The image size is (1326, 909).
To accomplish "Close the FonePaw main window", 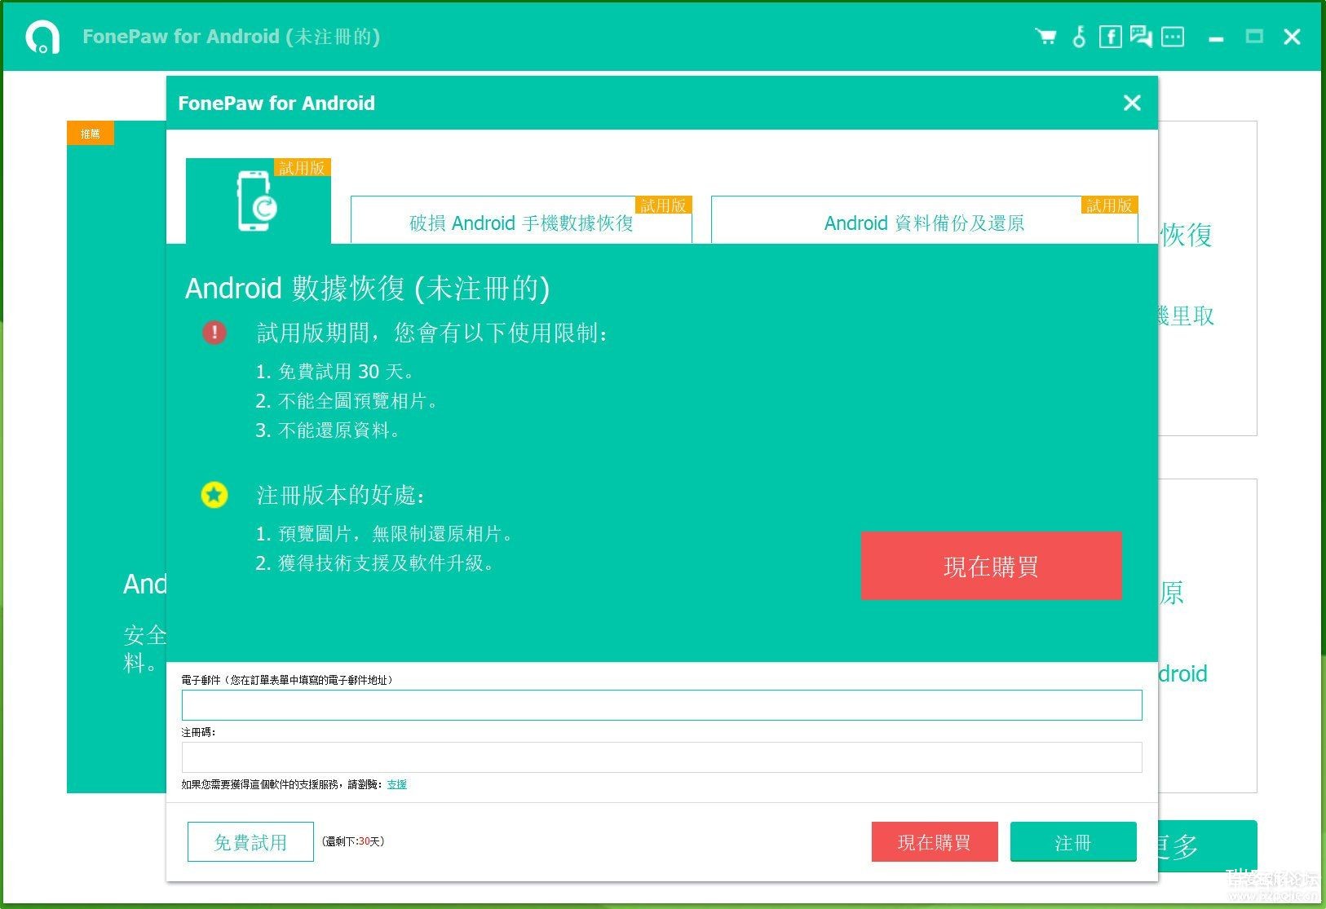I will click(1292, 37).
